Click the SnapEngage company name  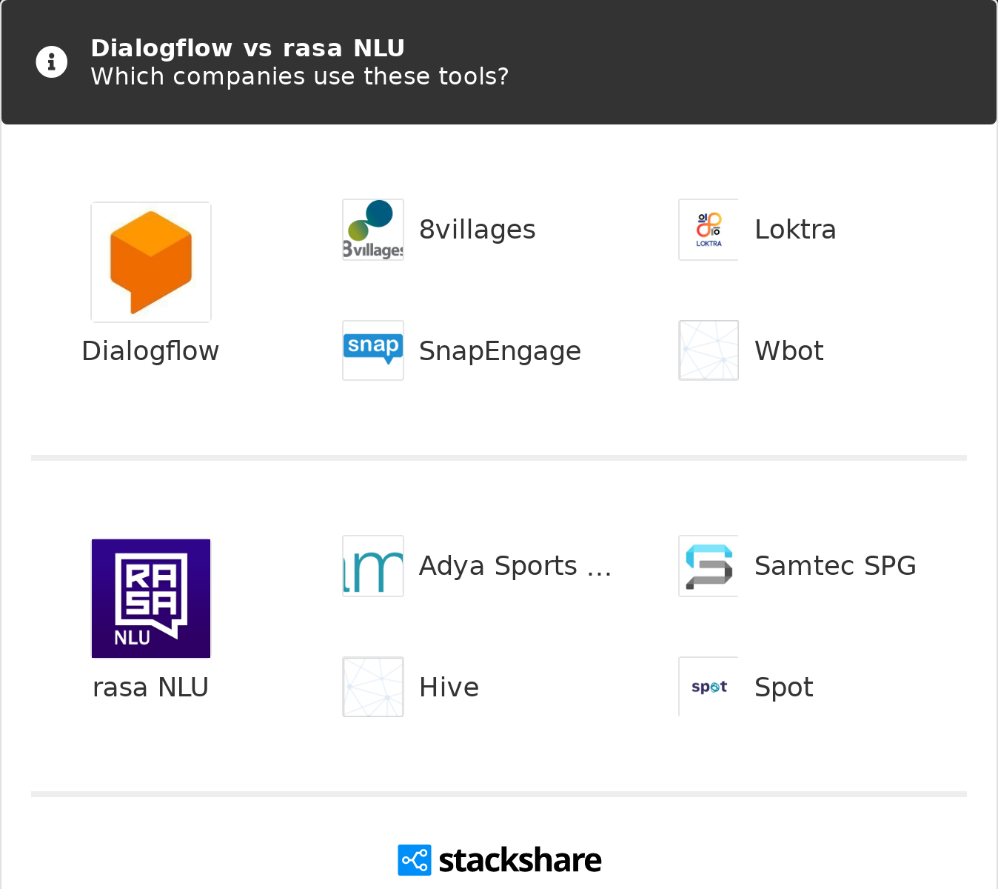tap(500, 350)
